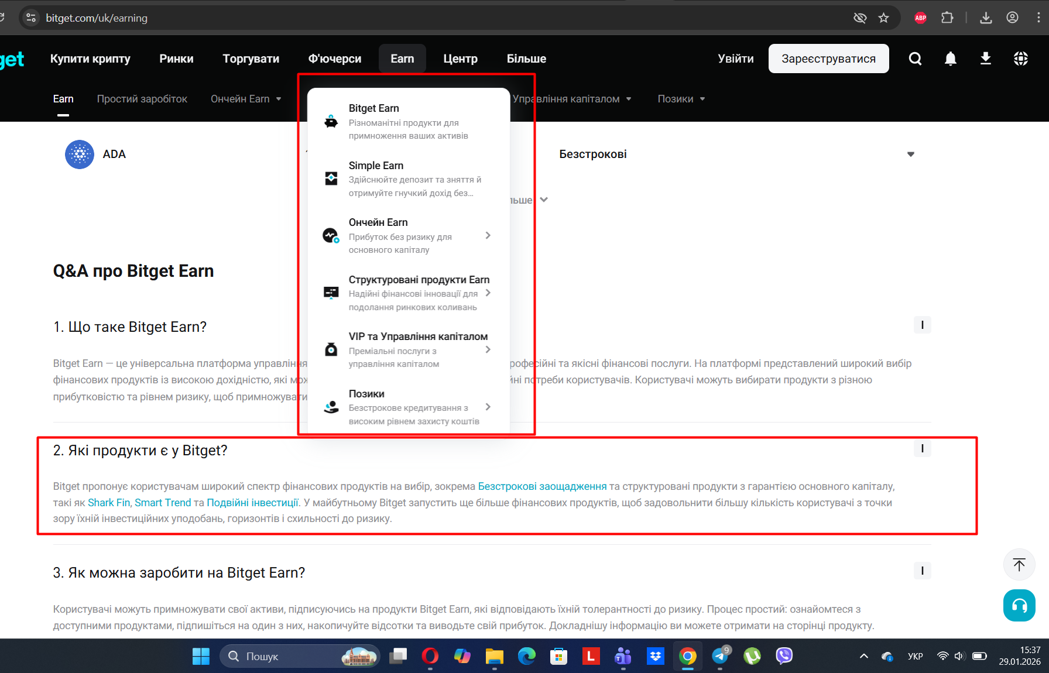Open the taskbar clock and date
This screenshot has width=1049, height=673.
click(x=1020, y=656)
